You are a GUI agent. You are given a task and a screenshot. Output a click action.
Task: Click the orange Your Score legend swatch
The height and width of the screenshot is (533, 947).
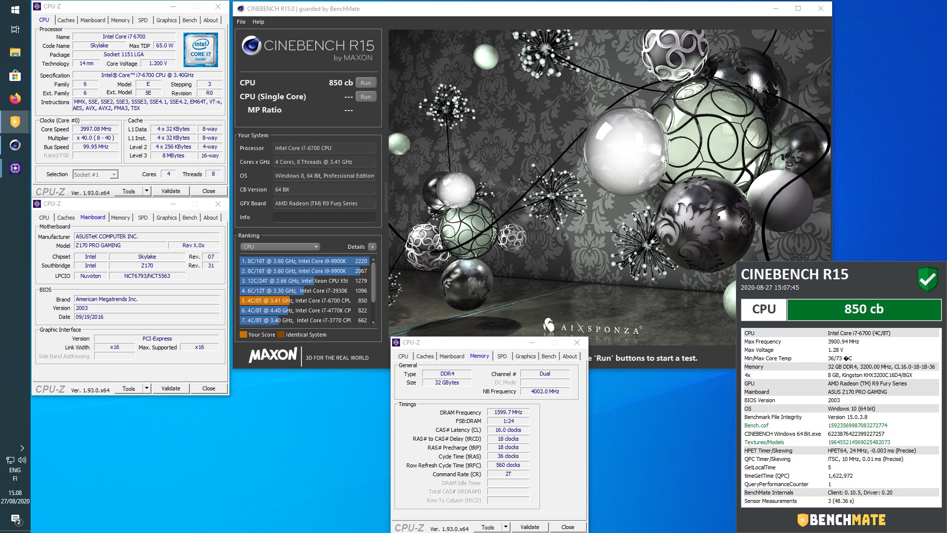[243, 335]
